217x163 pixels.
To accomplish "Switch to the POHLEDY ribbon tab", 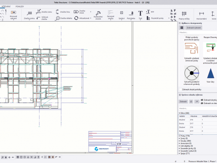I will click(x=20, y=7).
